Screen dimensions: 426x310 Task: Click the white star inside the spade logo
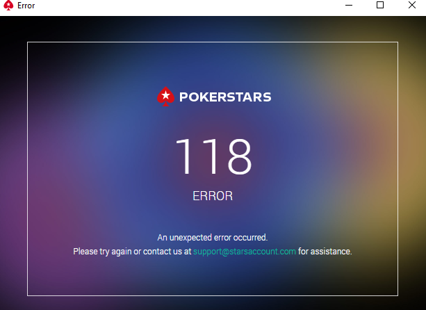(x=165, y=95)
